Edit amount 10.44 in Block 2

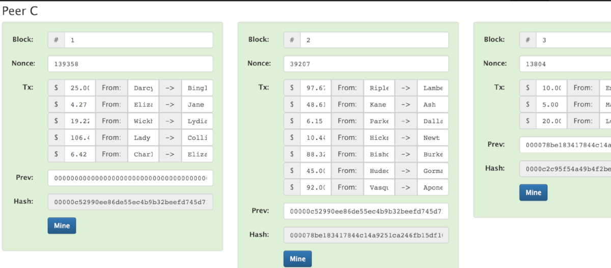pos(316,137)
